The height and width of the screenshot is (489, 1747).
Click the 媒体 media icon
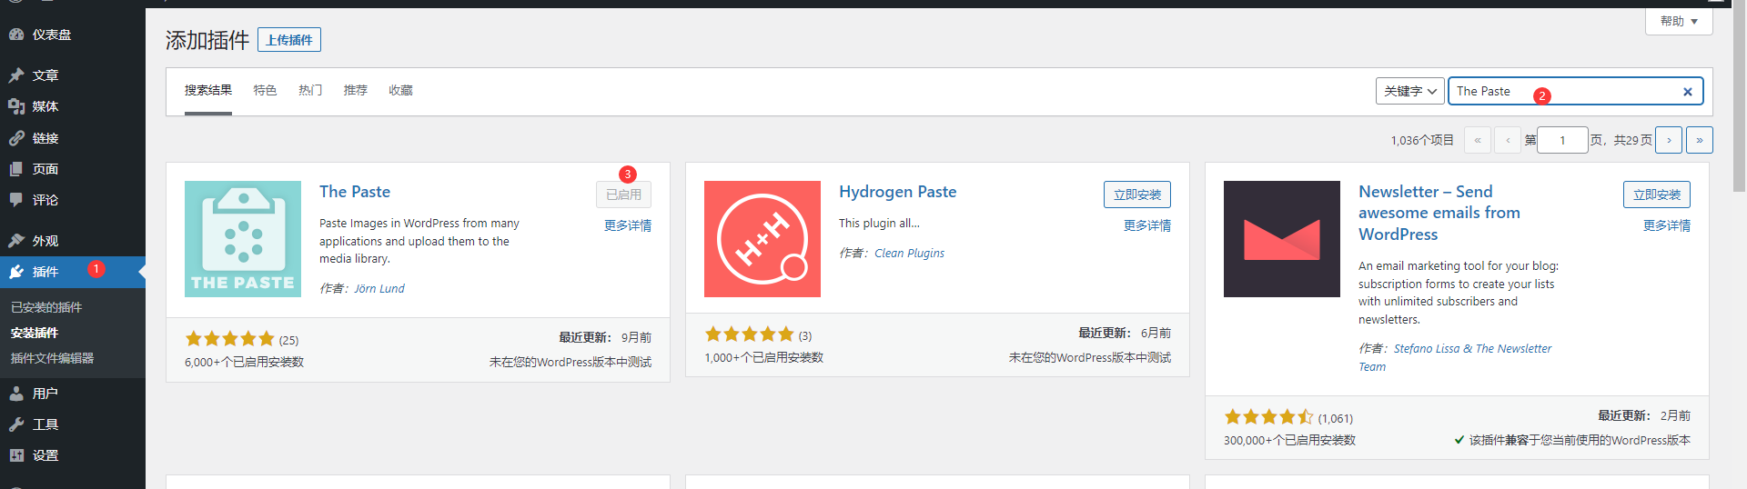[16, 106]
